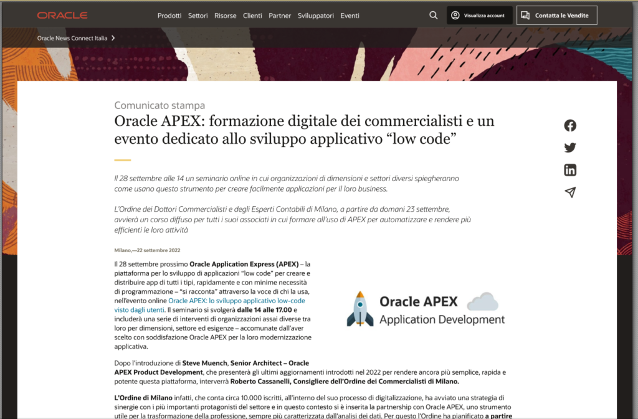Send article via email paper-plane icon
The width and height of the screenshot is (638, 419).
(570, 192)
